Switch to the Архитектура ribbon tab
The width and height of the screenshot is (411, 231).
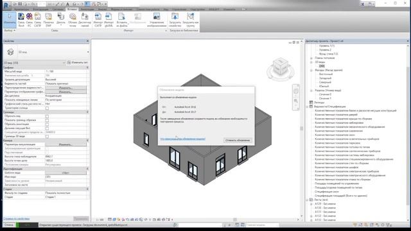[21, 9]
